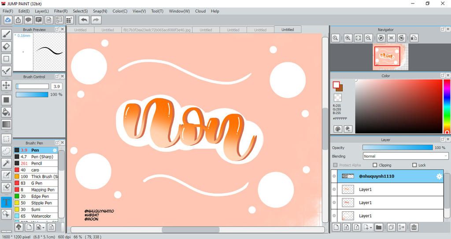Select the first Layer1 row
Viewport: 451px width, 239px height.
point(387,189)
